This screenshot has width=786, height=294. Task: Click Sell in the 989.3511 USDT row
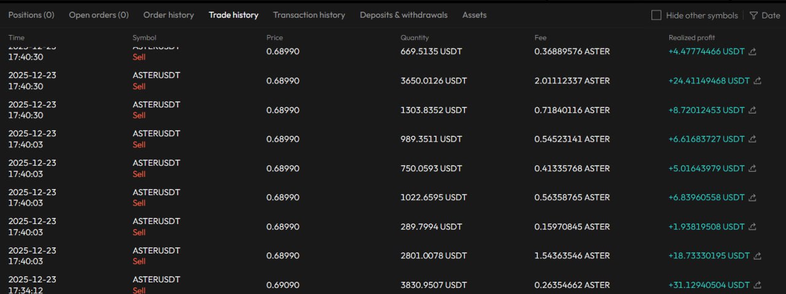coord(139,145)
